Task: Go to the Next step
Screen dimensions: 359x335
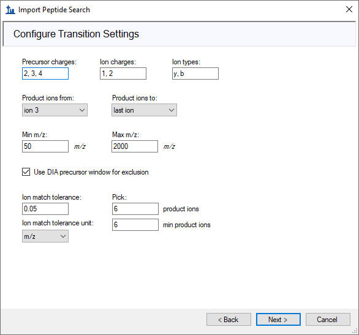Action: click(278, 320)
